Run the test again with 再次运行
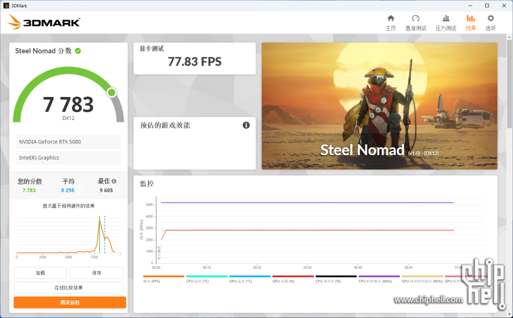 coord(70,302)
